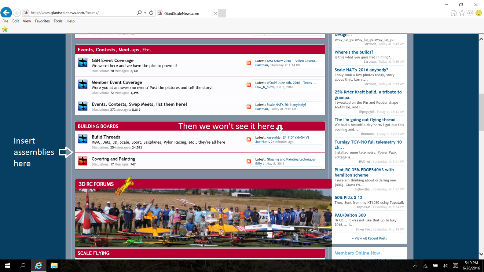Open RSS feed for GSN Event Coverage
Image resolution: width=484 pixels, height=272 pixels.
point(249,63)
